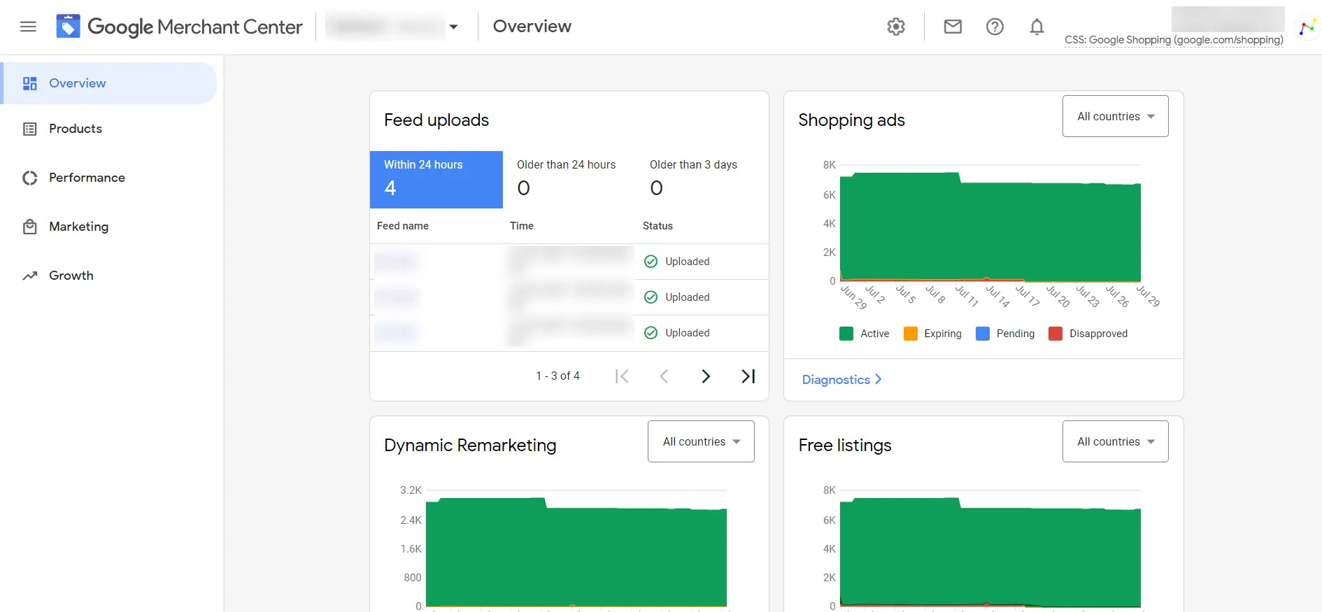Open the Diagnostics link
The width and height of the screenshot is (1322, 612).
click(841, 380)
